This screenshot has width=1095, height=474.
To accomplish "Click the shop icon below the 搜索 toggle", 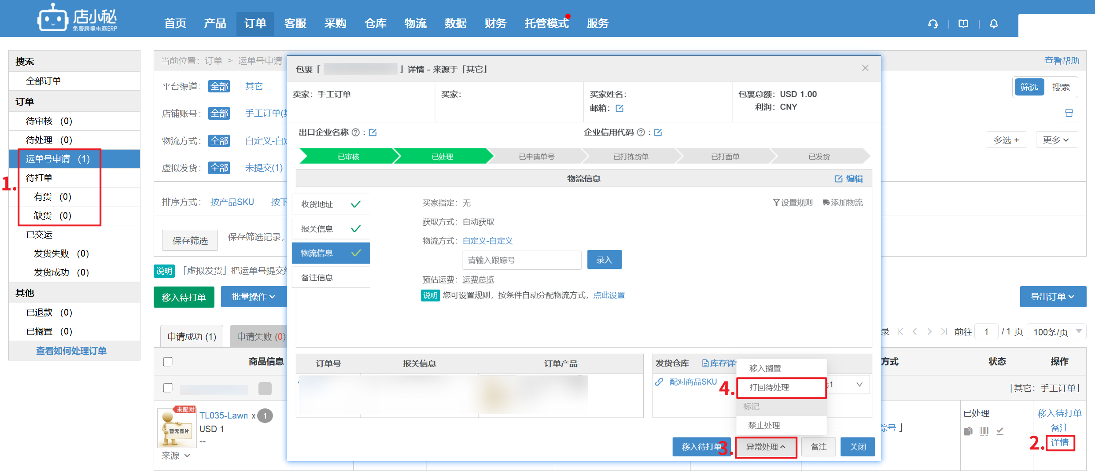I will [x=1069, y=113].
